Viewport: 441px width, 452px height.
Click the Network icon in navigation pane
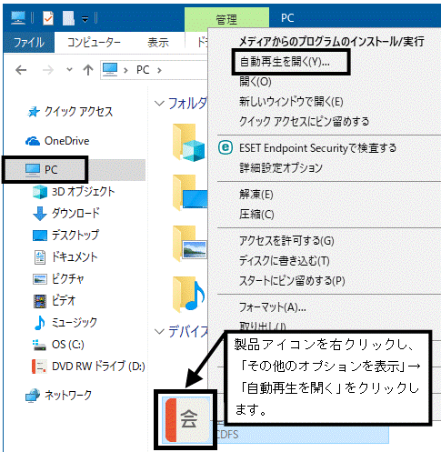[33, 396]
